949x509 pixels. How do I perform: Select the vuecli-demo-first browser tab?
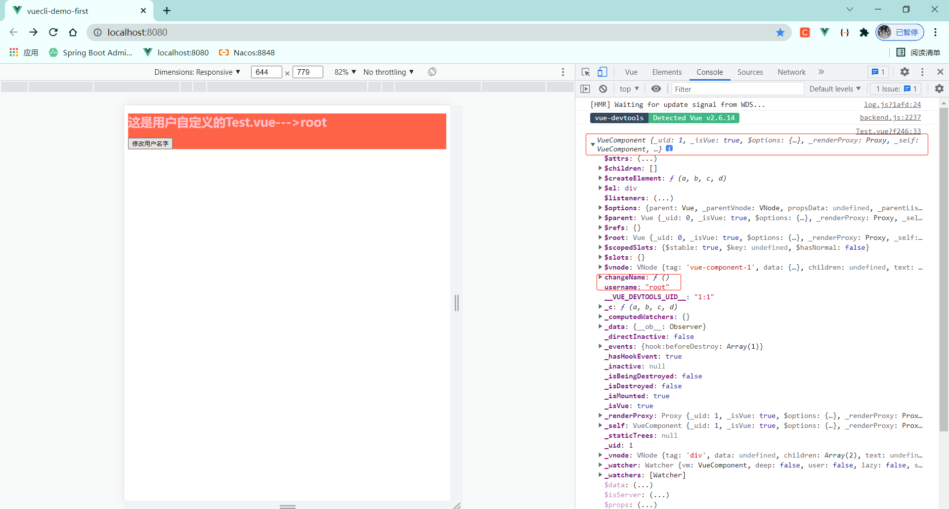click(79, 11)
